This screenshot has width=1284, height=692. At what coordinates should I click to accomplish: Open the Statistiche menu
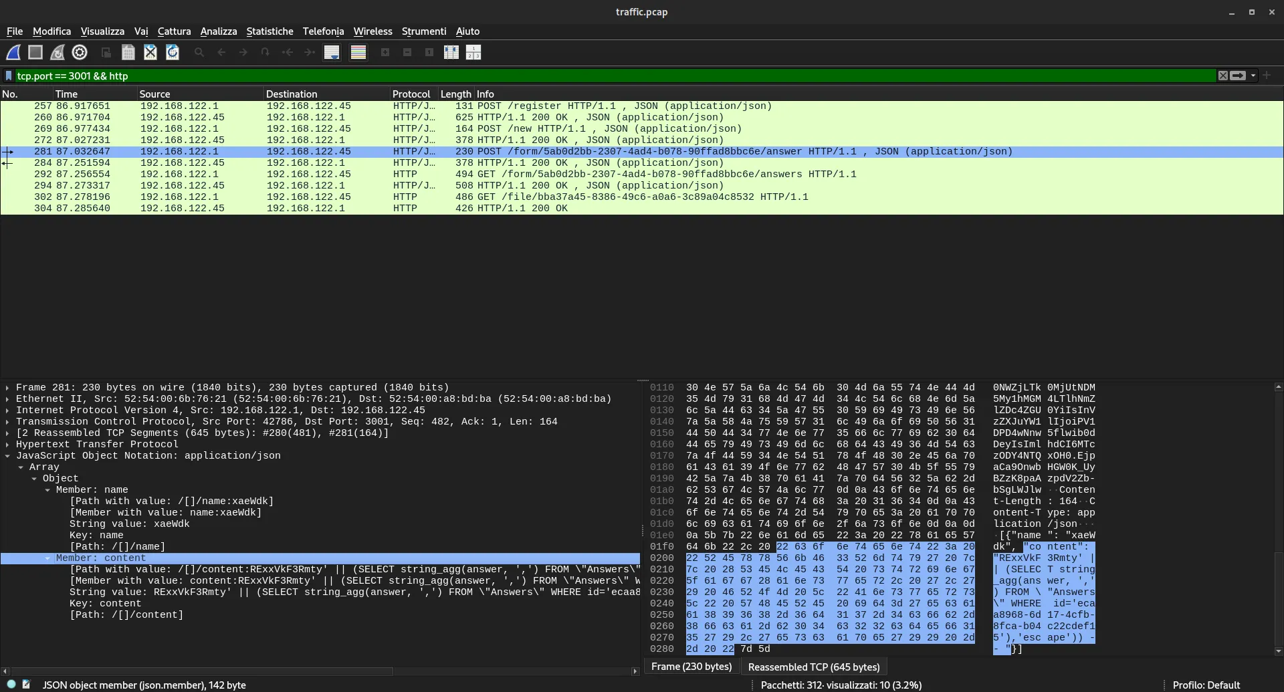click(x=270, y=31)
